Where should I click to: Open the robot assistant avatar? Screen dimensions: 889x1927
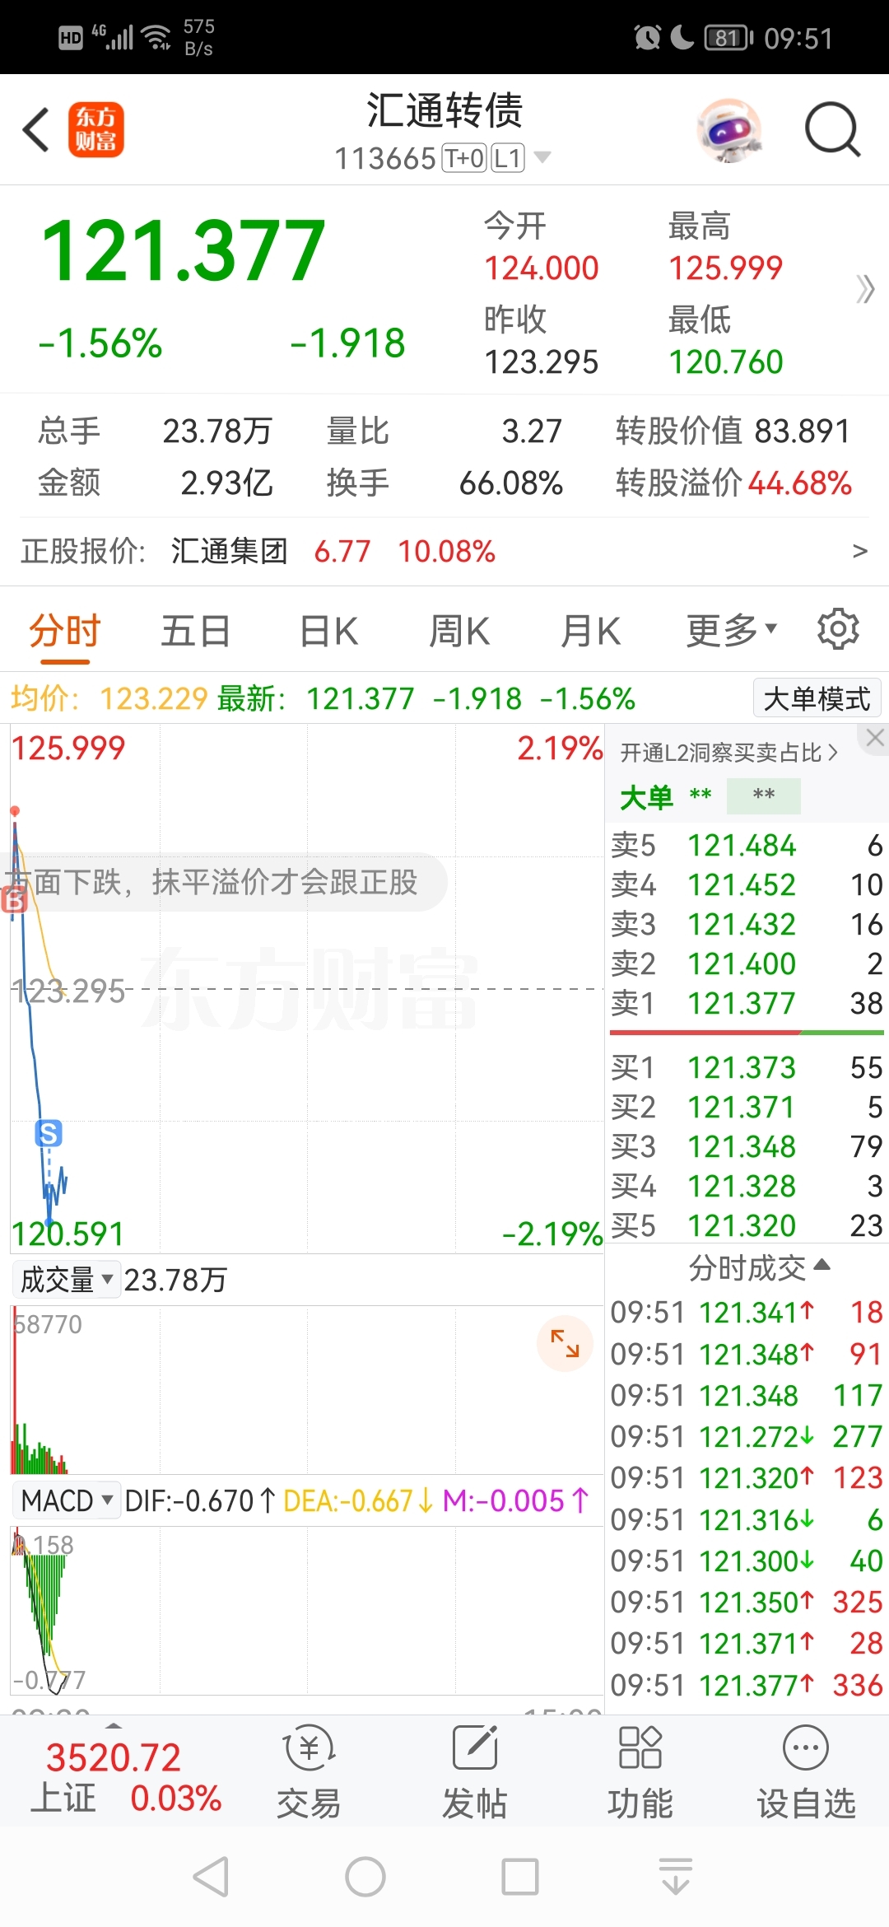(728, 130)
